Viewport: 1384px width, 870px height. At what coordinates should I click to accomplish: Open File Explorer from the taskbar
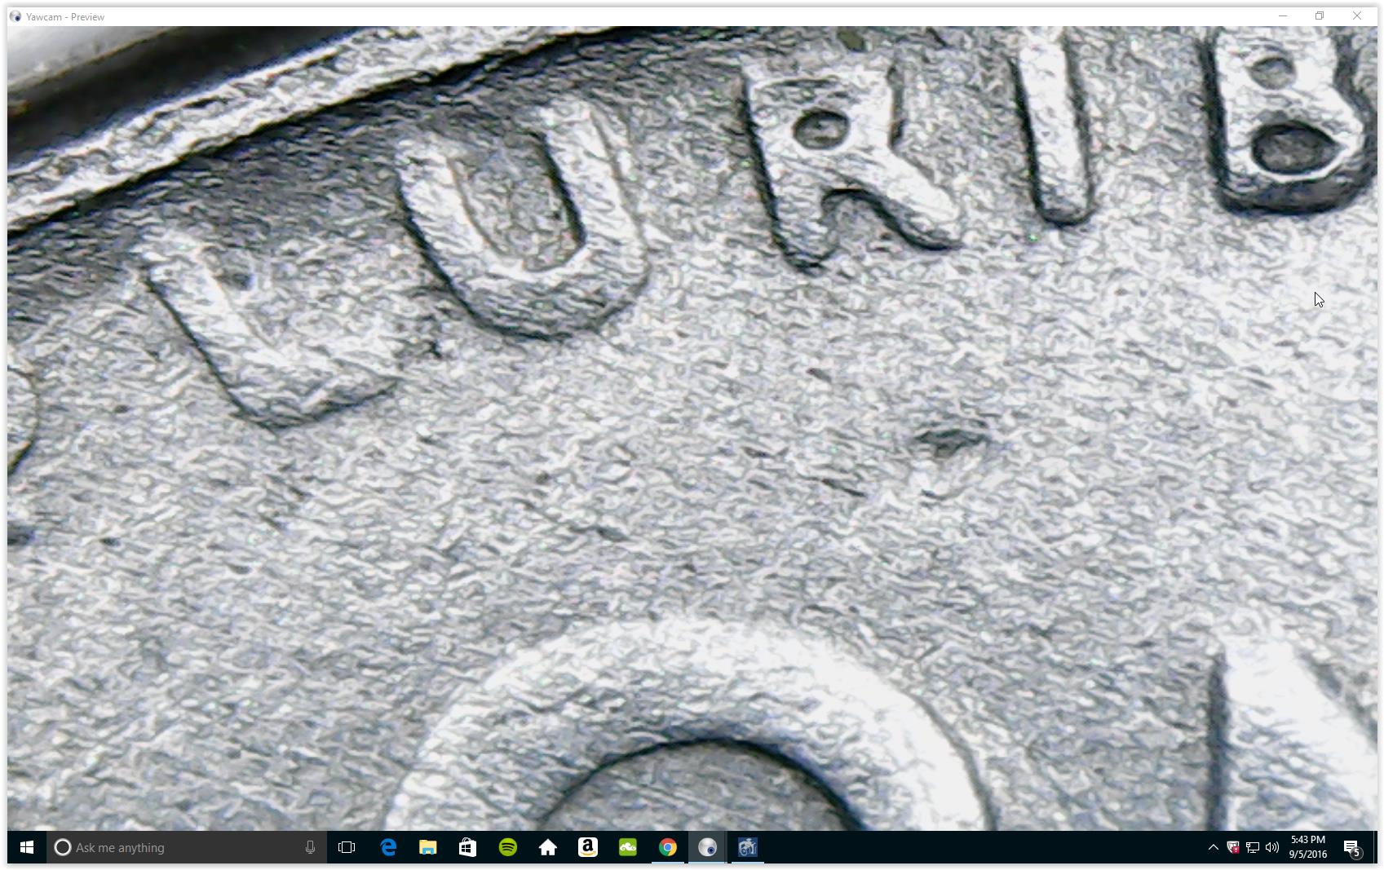(427, 847)
